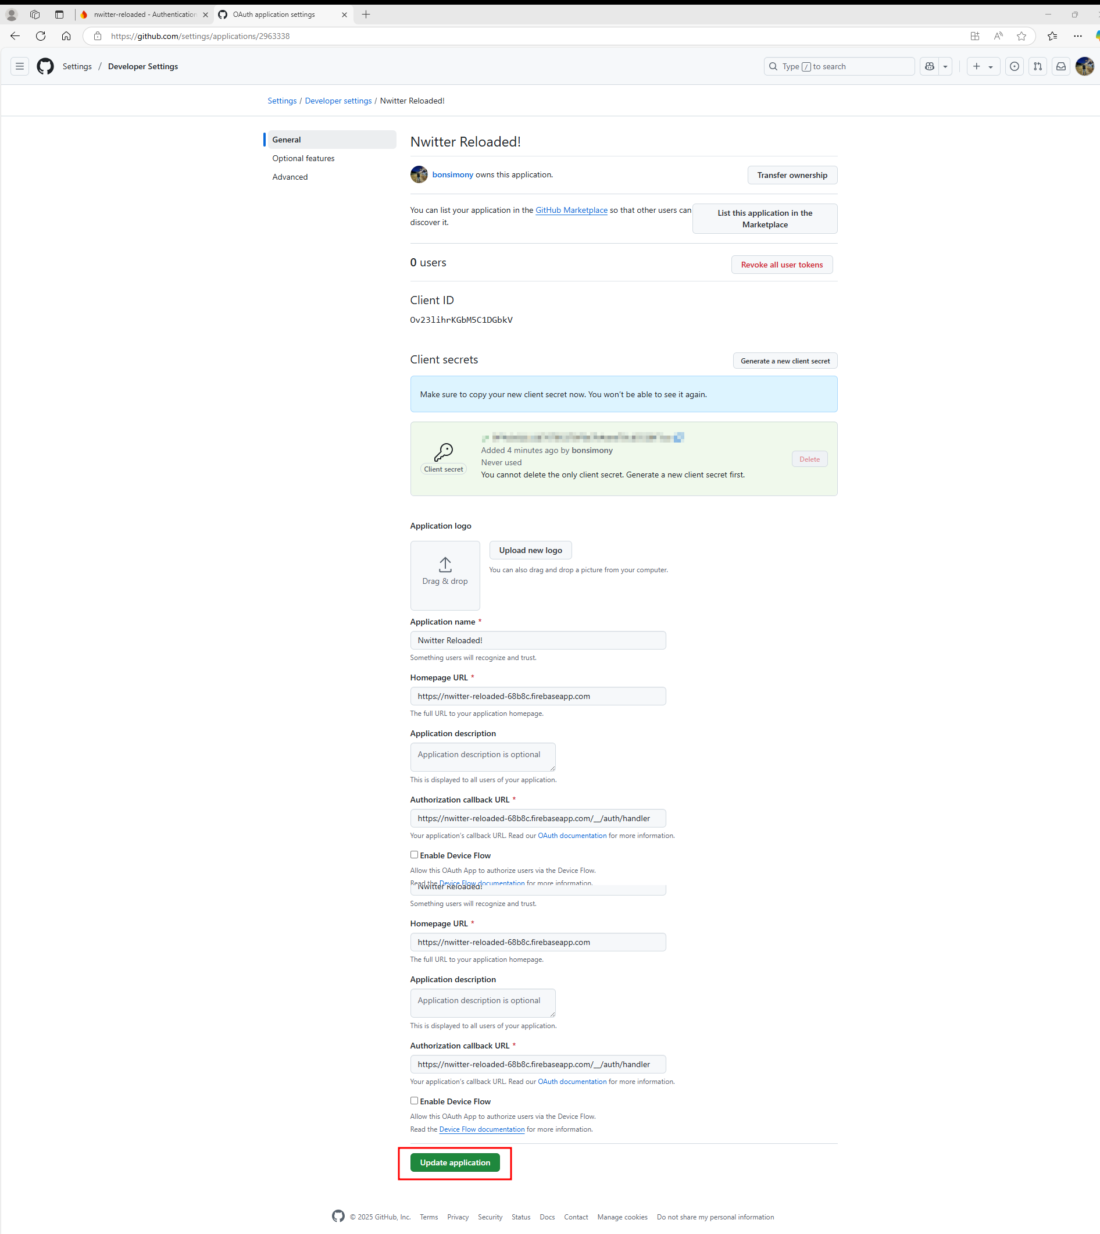Click Manage cookies in the footer
Viewport: 1100px width, 1234px height.
[x=623, y=1217]
